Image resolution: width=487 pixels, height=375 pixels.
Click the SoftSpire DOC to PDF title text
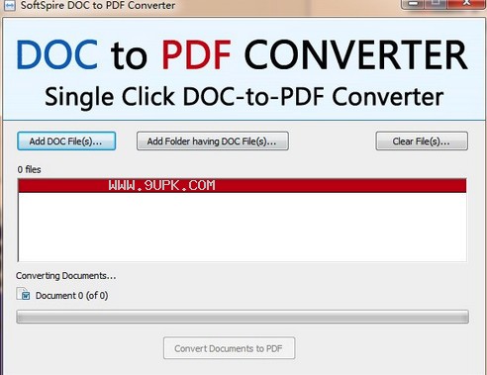(98, 5)
